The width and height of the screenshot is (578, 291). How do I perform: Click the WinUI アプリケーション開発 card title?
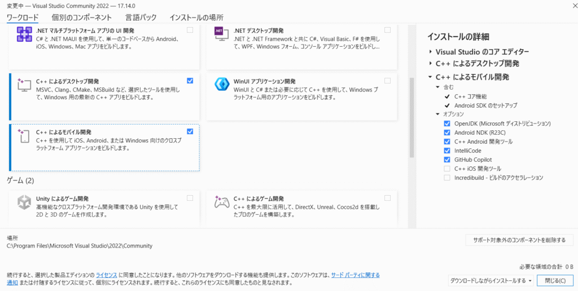point(265,81)
